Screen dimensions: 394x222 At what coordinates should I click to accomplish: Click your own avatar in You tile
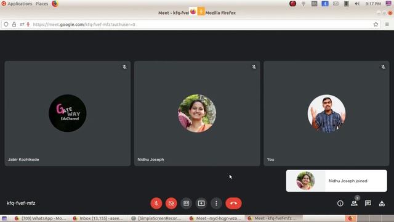pyautogui.click(x=326, y=113)
